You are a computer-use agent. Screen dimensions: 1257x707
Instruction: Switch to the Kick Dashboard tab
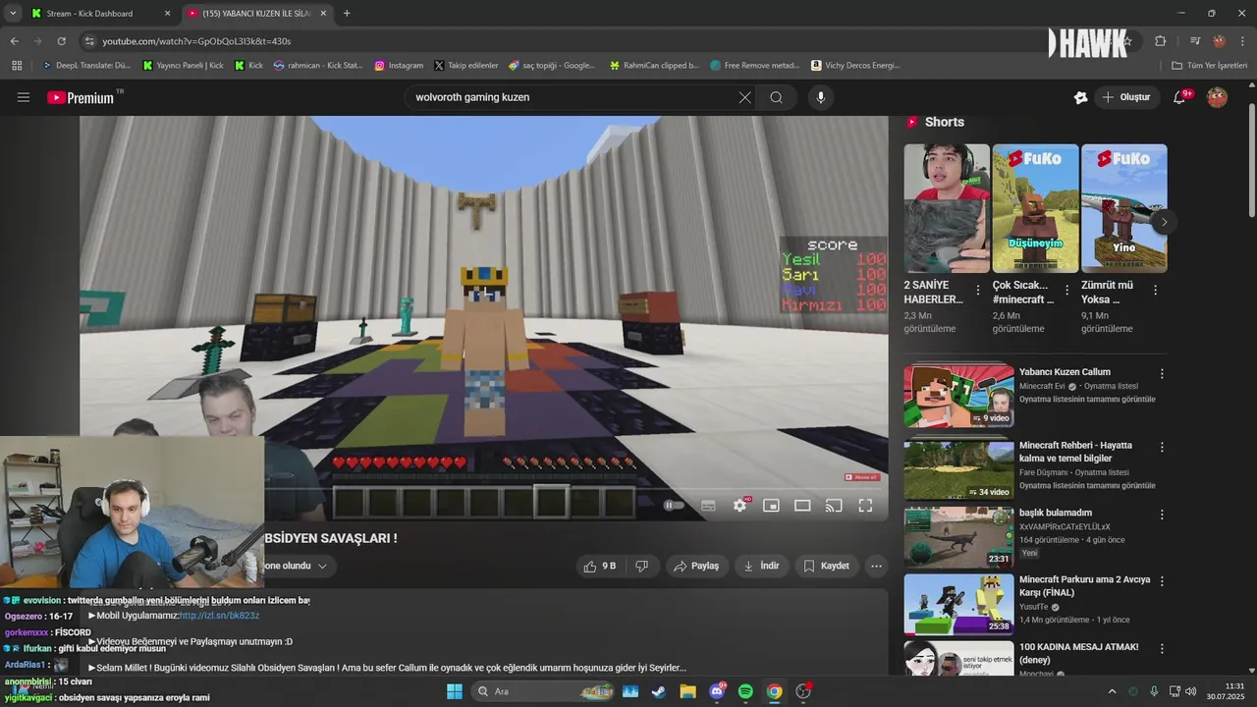click(x=98, y=14)
